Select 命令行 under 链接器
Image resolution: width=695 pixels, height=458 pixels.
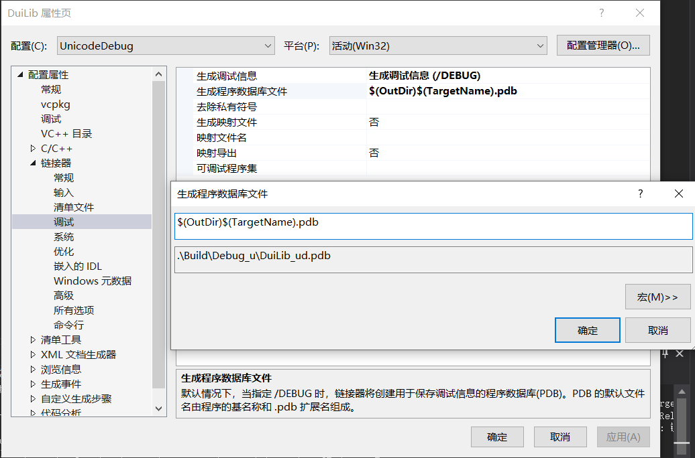click(68, 325)
